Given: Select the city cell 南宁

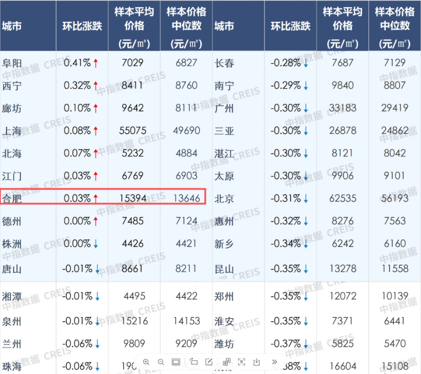Looking at the screenshot, I should click(x=224, y=86).
